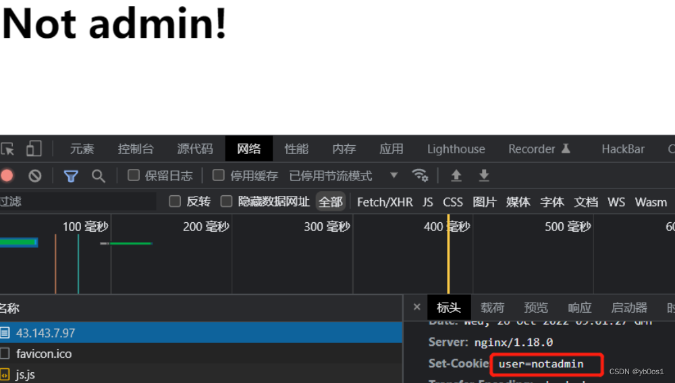The height and width of the screenshot is (383, 675).
Task: Click the 过滤 filter input field
Action: point(78,201)
